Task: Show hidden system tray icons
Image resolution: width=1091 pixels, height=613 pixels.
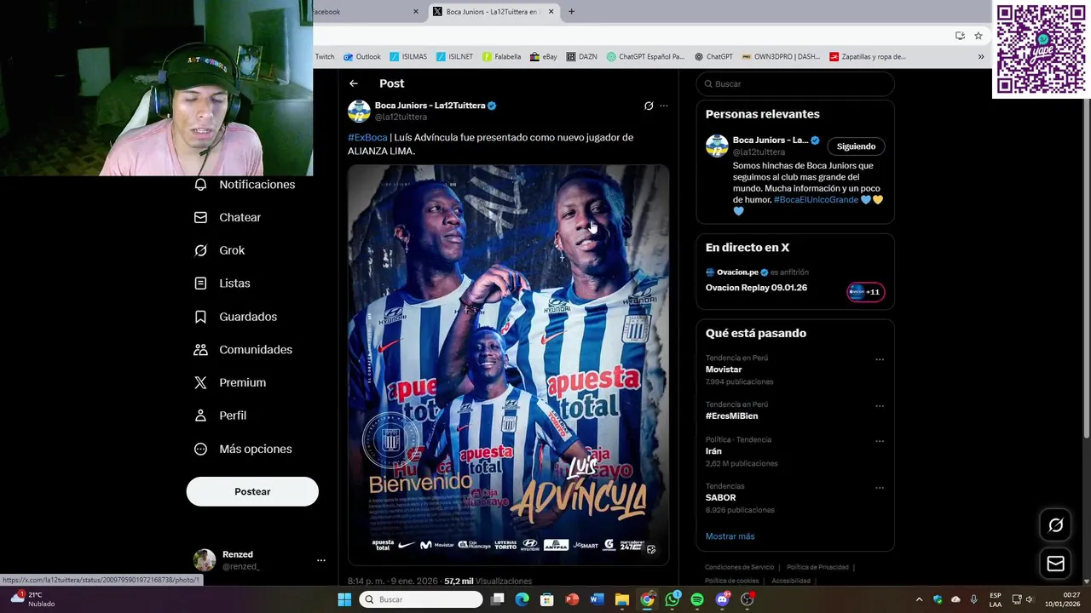Action: (919, 599)
